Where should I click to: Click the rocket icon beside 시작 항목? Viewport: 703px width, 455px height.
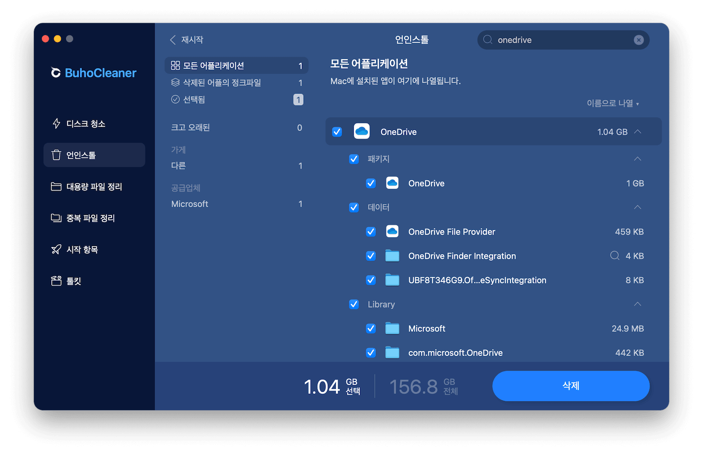(56, 250)
